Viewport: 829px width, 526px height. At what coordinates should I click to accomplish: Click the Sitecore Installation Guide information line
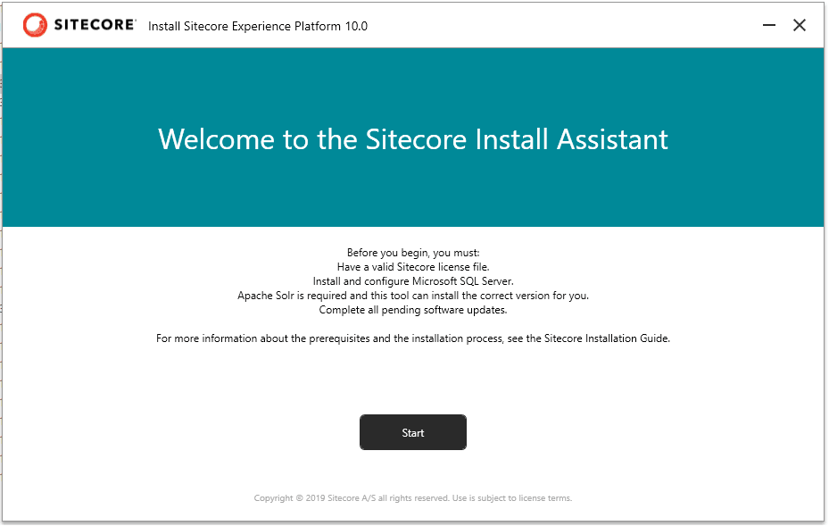click(413, 338)
